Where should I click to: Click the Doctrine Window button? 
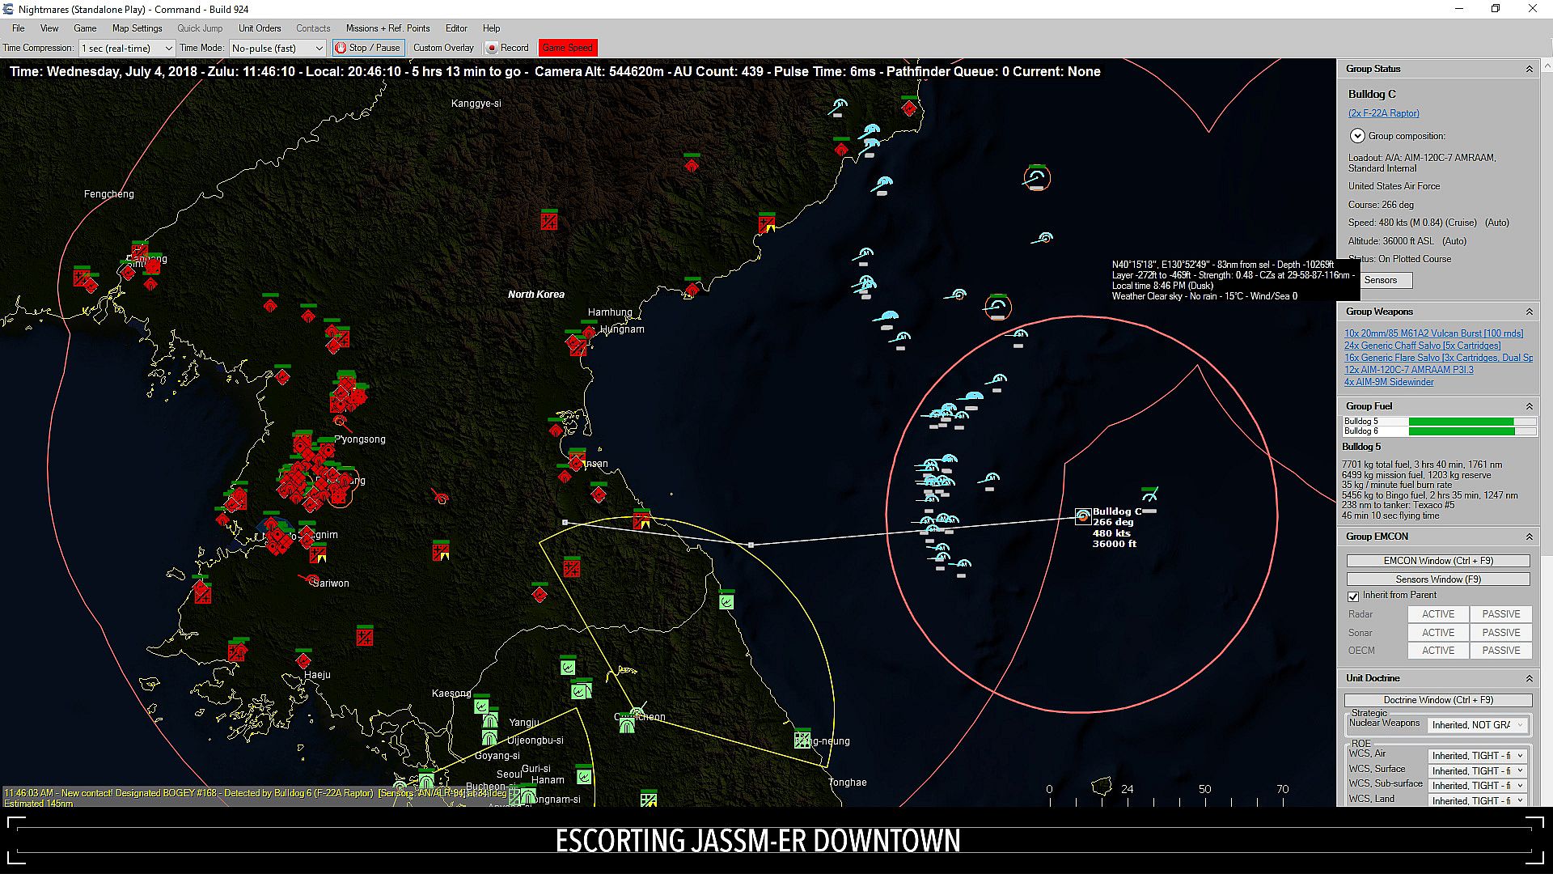point(1437,700)
